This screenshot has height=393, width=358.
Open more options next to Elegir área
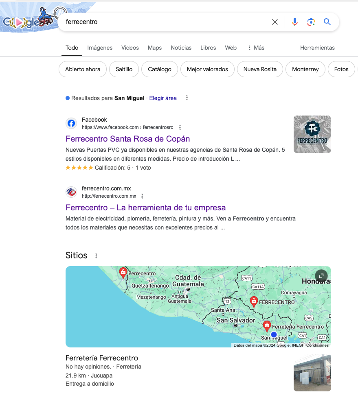(x=187, y=98)
